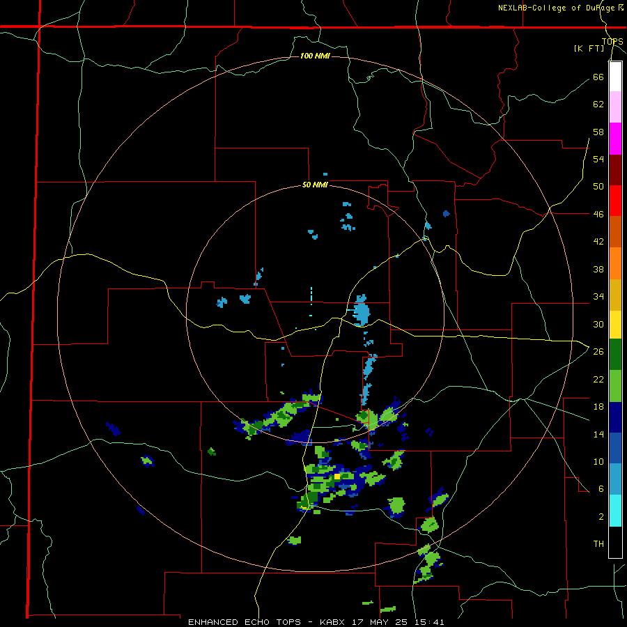Click the medium blue legend swatch
The height and width of the screenshot is (627, 627).
point(615,448)
